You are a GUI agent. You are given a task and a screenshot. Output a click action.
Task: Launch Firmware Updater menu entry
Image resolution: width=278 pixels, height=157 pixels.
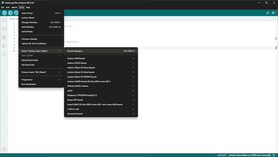[41, 39]
